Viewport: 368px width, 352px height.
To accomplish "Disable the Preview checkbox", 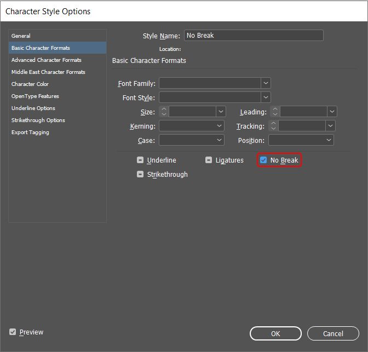I will click(x=13, y=332).
